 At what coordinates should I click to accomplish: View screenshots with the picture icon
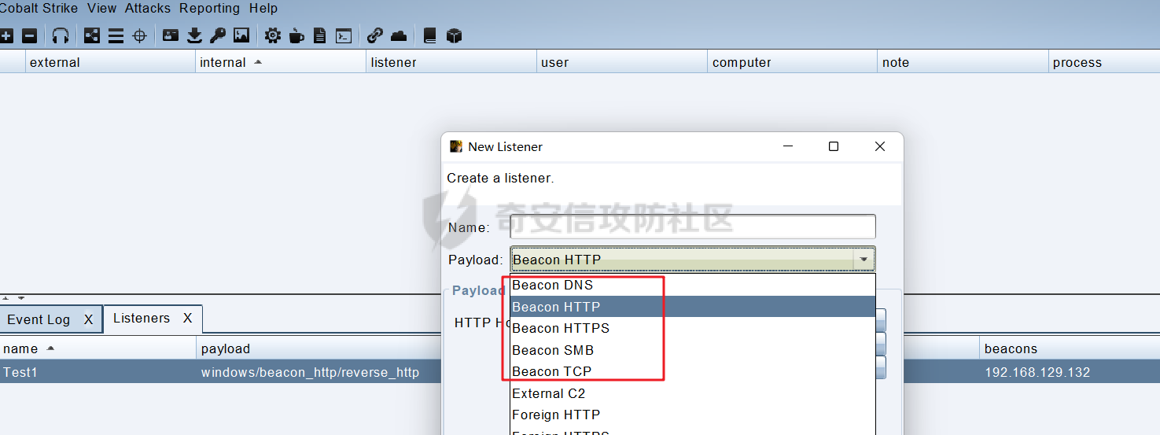(x=241, y=35)
